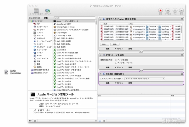Switch to 変数 tab
Screen dimensions: 189x127
point(46,18)
